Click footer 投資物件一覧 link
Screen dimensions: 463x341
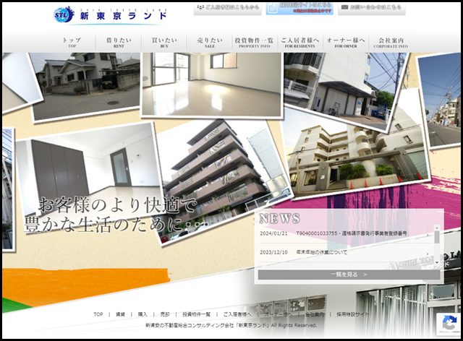pyautogui.click(x=196, y=314)
